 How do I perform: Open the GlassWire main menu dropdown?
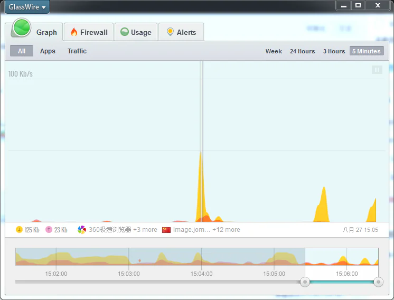point(27,7)
